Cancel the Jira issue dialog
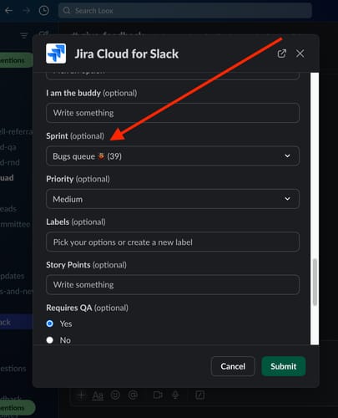 [233, 366]
